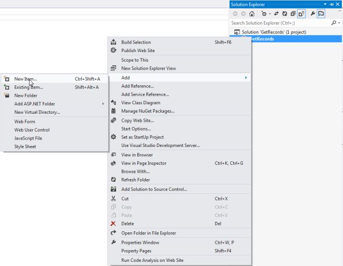Screen dimensions: 343x266
Task: Choose Publish Web Site
Action: [x=179, y=51]
